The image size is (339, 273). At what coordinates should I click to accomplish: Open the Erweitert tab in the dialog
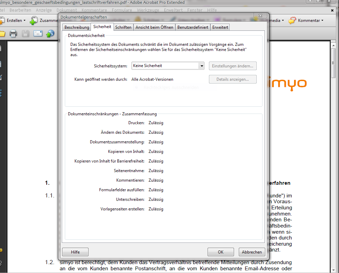220,27
